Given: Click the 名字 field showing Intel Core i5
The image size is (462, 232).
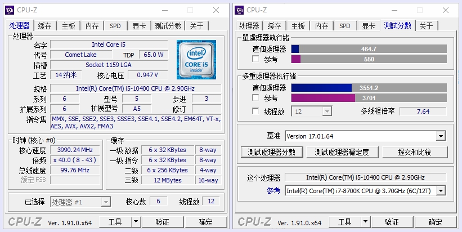Looking at the screenshot, I should point(109,44).
